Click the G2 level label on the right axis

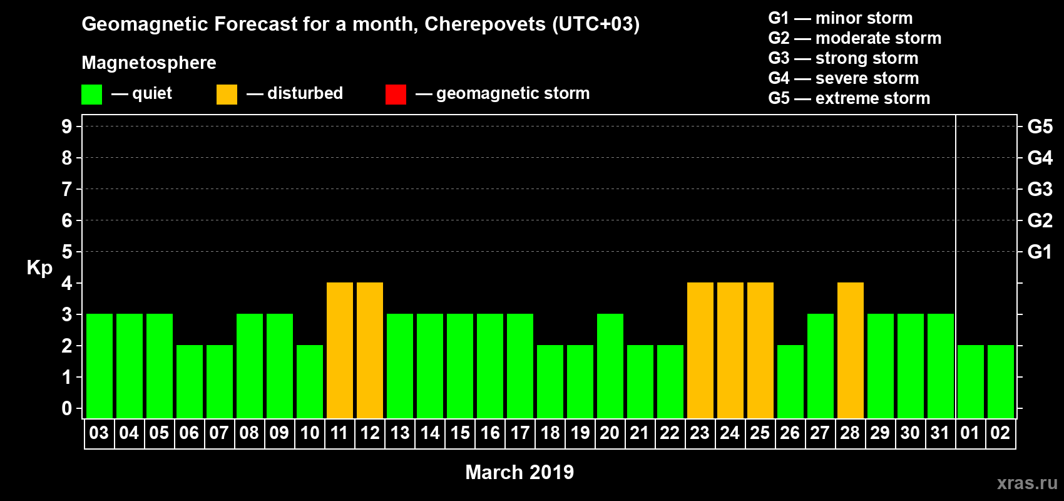(x=1040, y=220)
